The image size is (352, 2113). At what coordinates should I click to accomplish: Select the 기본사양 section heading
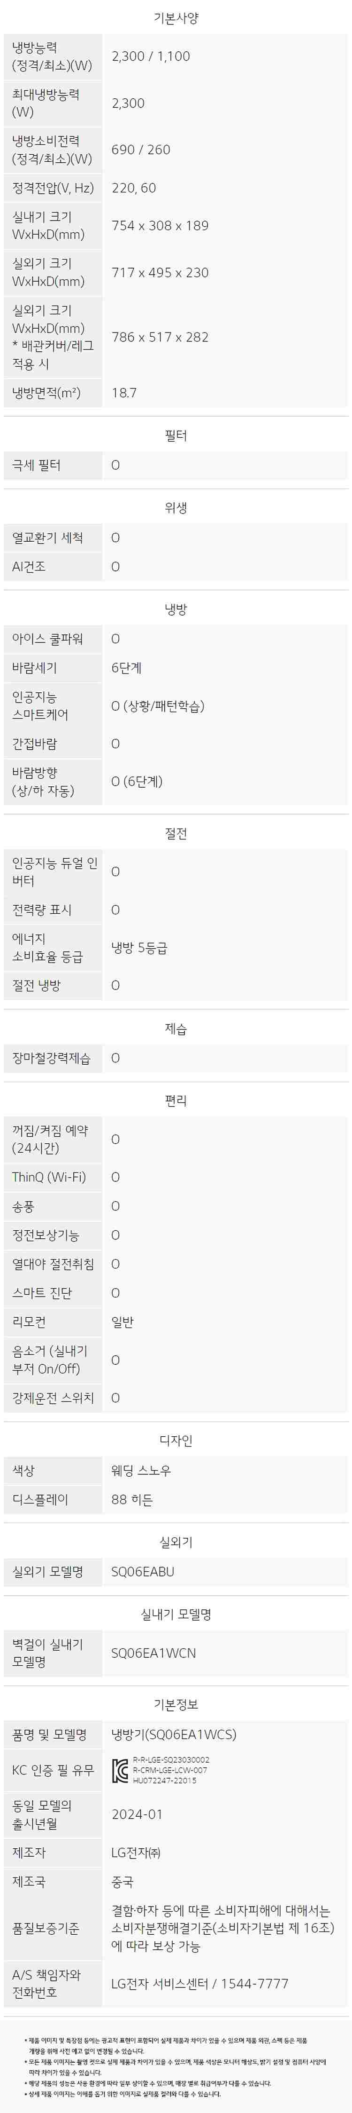176,18
